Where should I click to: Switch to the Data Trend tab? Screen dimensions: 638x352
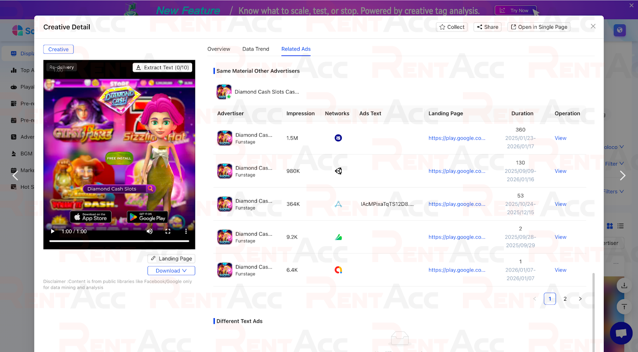[256, 49]
